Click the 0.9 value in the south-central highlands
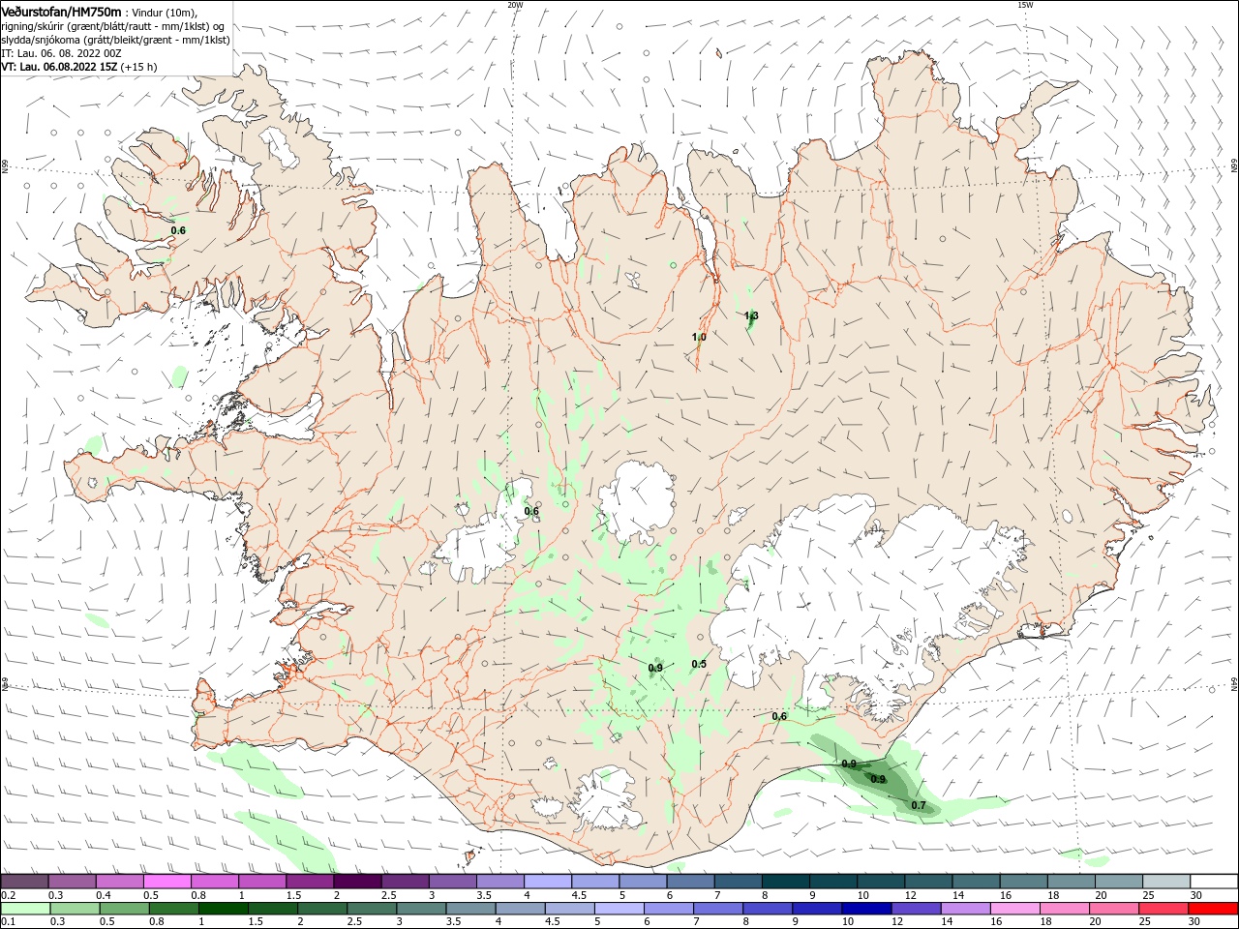Image resolution: width=1239 pixels, height=929 pixels. [x=655, y=668]
